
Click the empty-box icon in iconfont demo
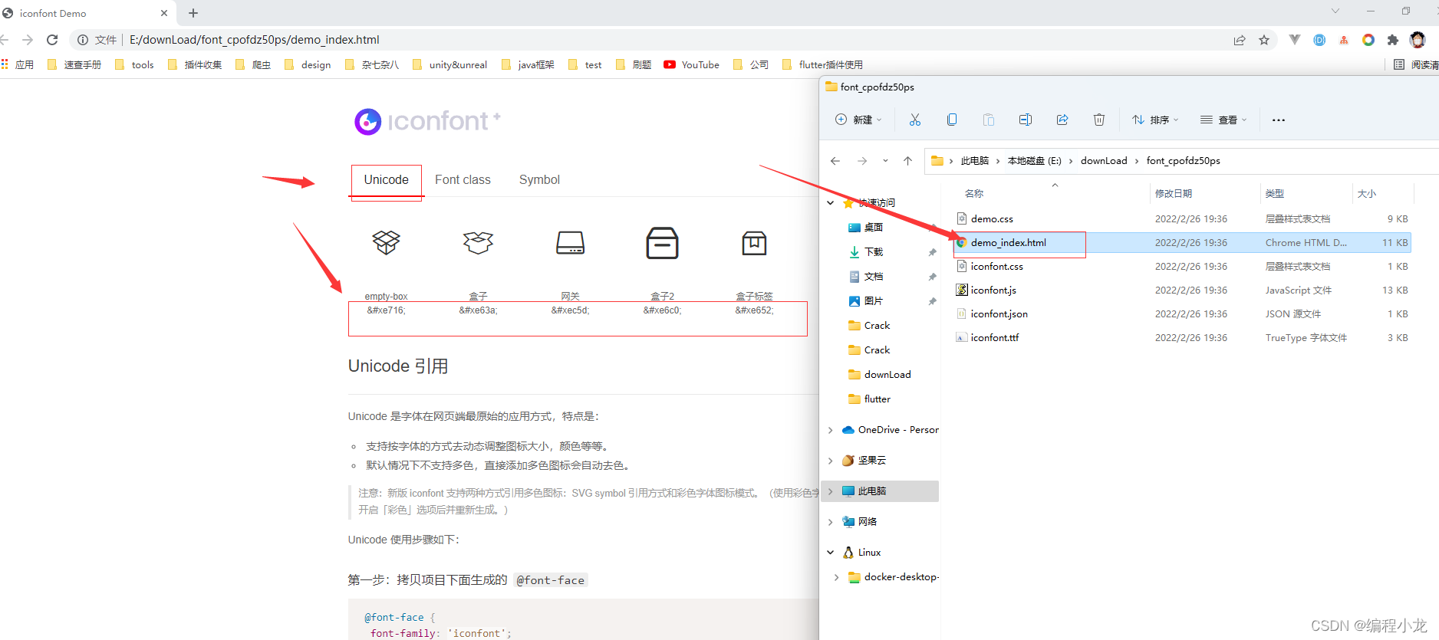[x=386, y=242]
